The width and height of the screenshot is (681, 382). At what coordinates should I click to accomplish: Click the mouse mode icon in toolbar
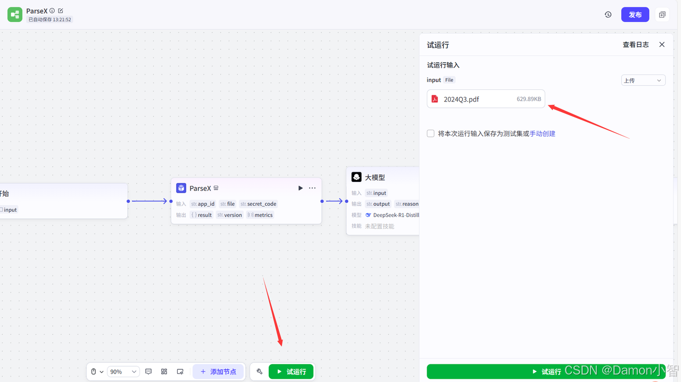pos(94,371)
